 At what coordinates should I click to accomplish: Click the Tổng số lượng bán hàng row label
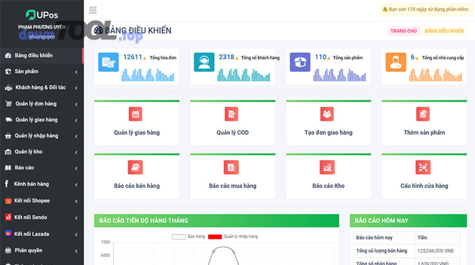382,251
